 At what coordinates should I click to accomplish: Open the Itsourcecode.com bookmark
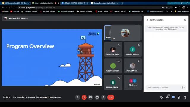pos(156,12)
